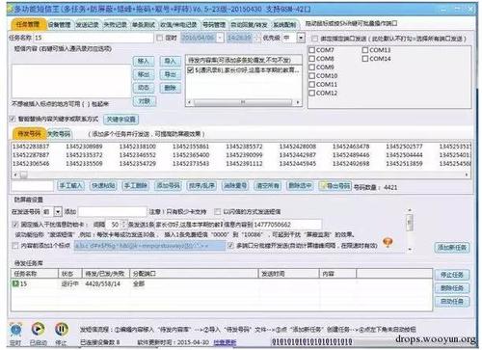Click the 启动任务 start task button
Screen dimensions: 482x350
pyautogui.click(x=452, y=302)
